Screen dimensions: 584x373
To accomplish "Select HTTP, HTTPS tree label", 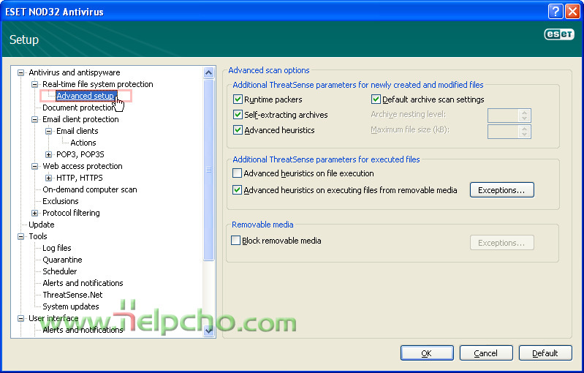I will click(80, 178).
